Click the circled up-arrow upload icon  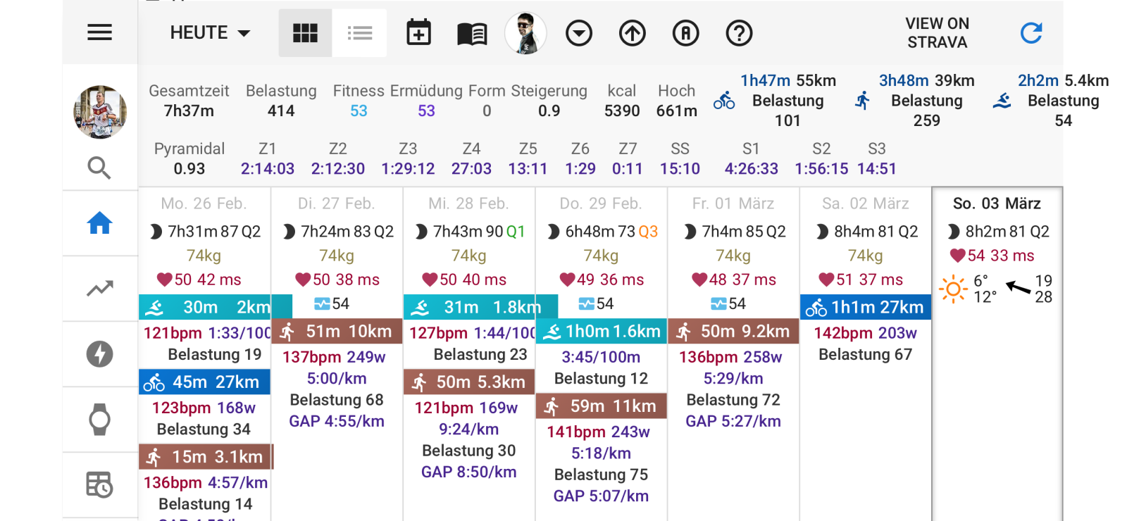633,33
